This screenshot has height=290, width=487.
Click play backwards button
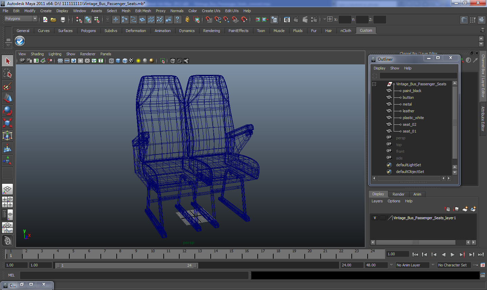[x=443, y=255]
